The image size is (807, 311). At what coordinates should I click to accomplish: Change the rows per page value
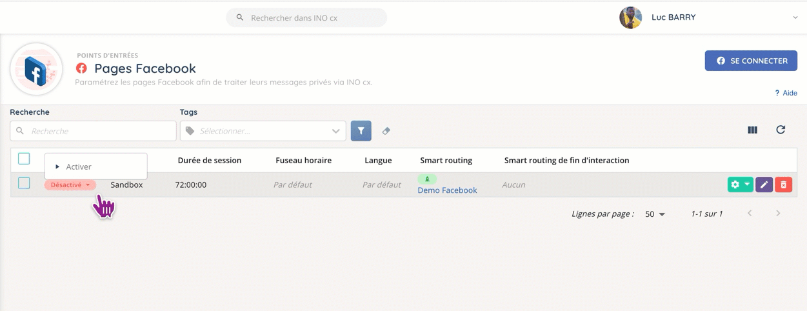tap(655, 214)
